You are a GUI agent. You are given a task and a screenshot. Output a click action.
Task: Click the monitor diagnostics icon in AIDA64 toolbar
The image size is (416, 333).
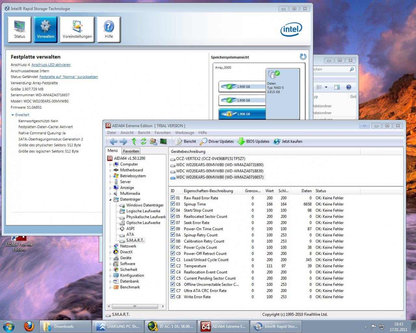coord(163,141)
